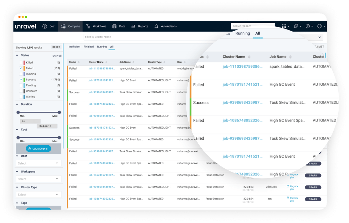The height and width of the screenshot is (223, 349).
Task: Click the '14m' duration cell
Action: pyautogui.click(x=269, y=199)
